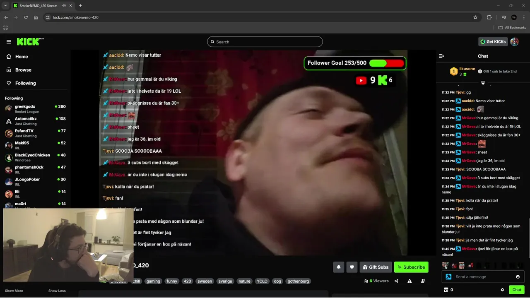Open All Bookmarks folder
The width and height of the screenshot is (530, 298).
point(512,28)
